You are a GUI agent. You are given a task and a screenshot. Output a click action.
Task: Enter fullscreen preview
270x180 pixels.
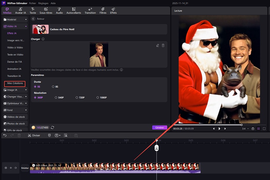pos(264,129)
